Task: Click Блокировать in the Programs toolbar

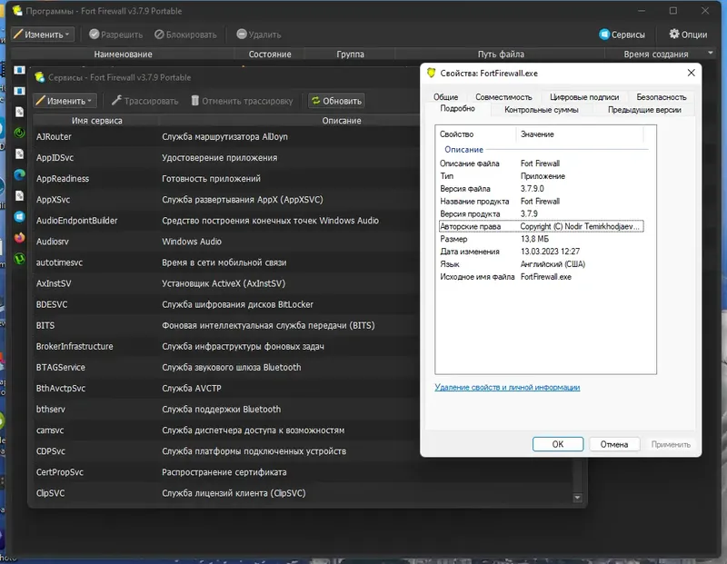Action: coord(185,35)
